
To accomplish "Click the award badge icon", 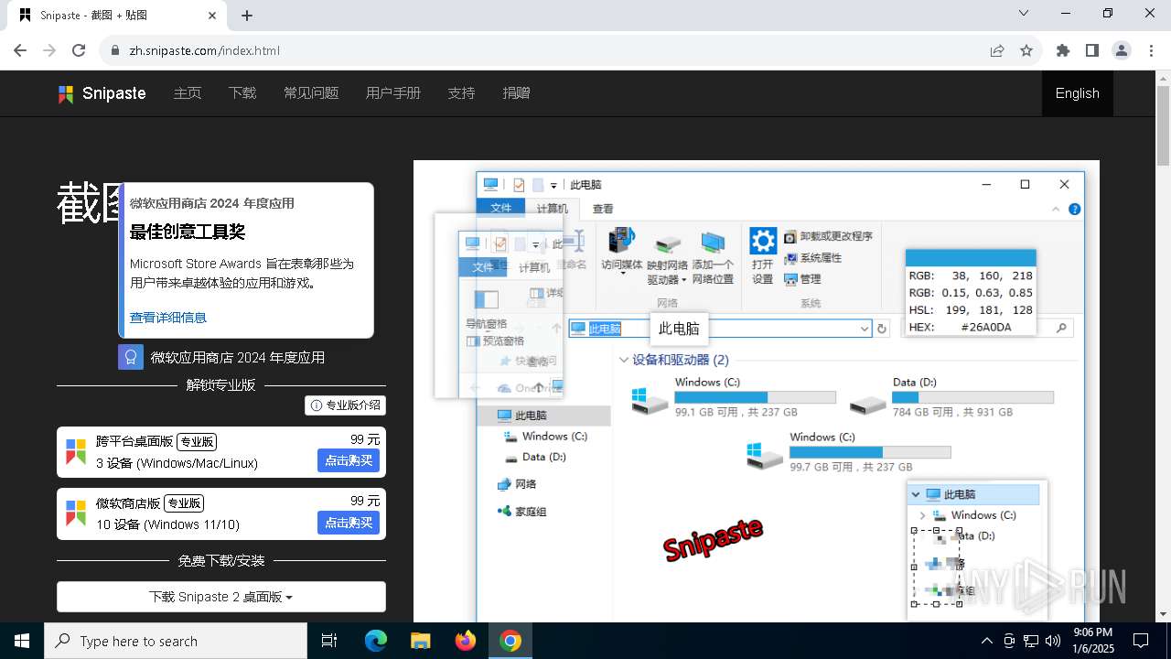I will 131,357.
